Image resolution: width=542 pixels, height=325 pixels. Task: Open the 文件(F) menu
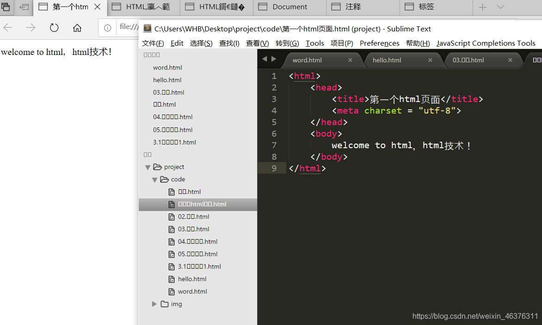coord(153,43)
